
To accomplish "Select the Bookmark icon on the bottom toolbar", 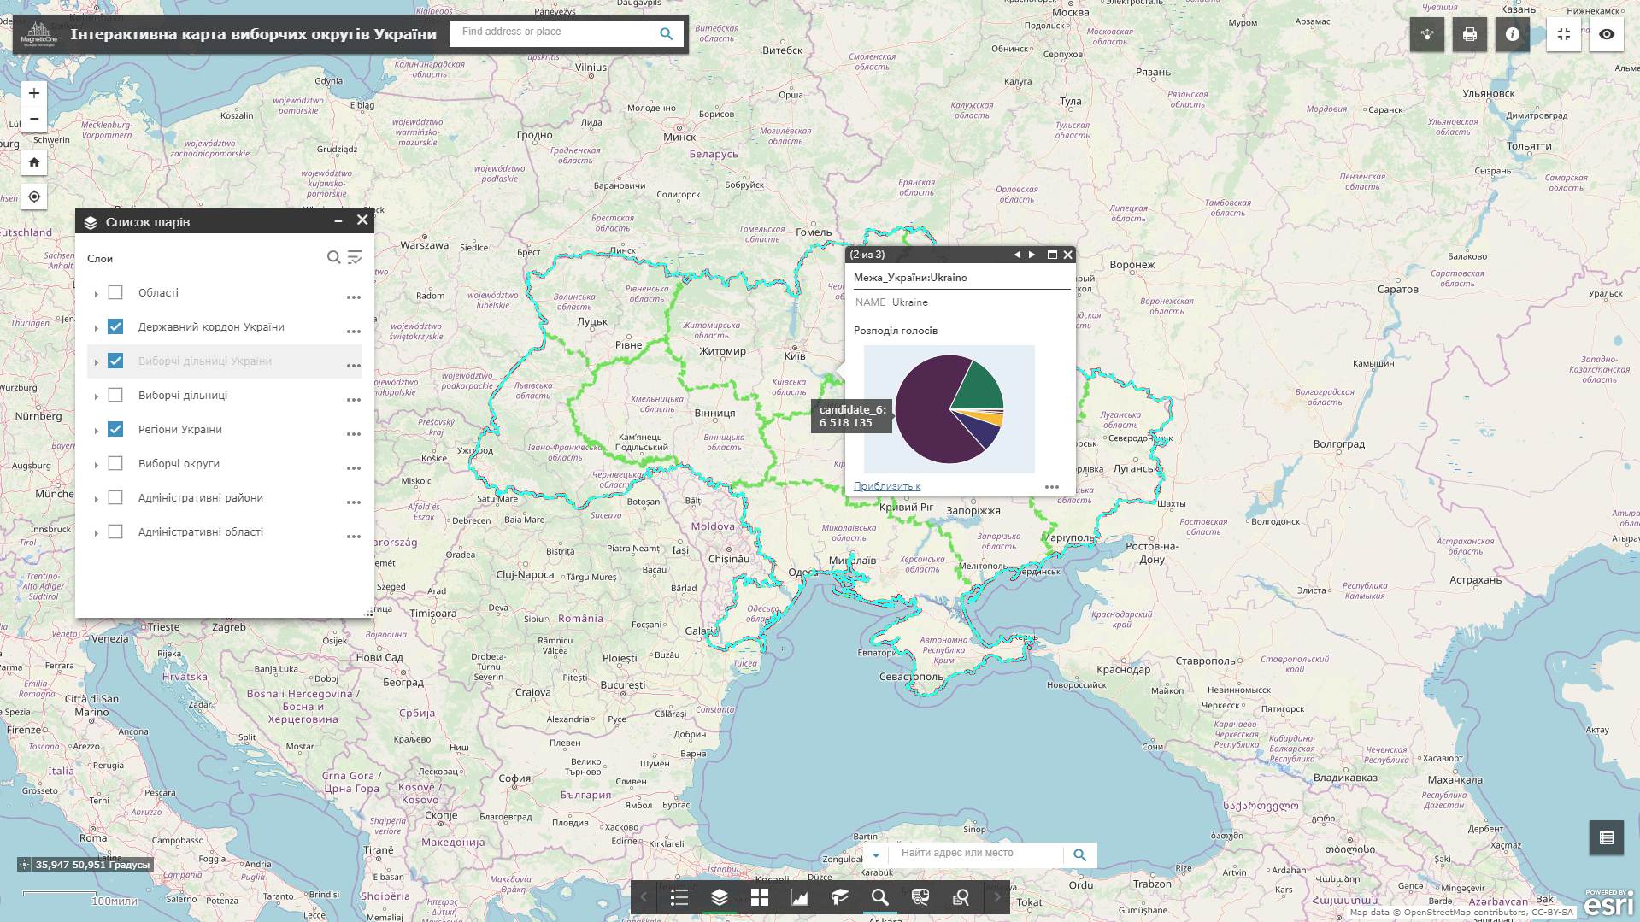I will tap(839, 898).
